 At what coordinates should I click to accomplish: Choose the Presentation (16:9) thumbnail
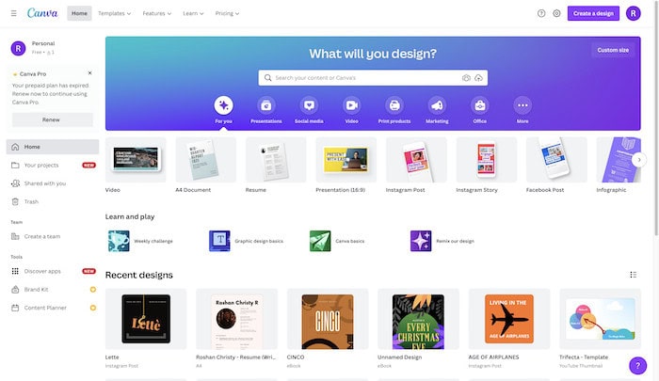(346, 160)
